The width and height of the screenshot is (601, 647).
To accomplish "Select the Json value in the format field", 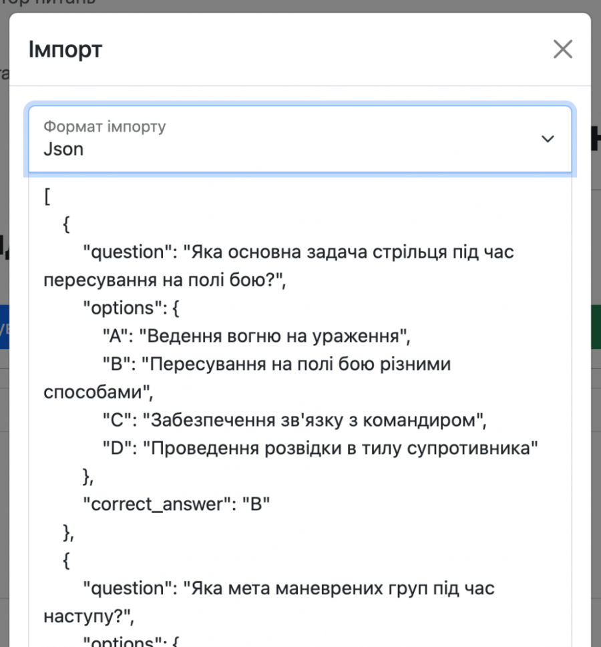I will (63, 150).
